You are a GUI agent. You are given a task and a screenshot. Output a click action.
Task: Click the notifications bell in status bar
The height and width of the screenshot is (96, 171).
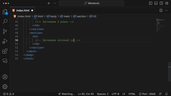pyautogui.click(x=166, y=94)
